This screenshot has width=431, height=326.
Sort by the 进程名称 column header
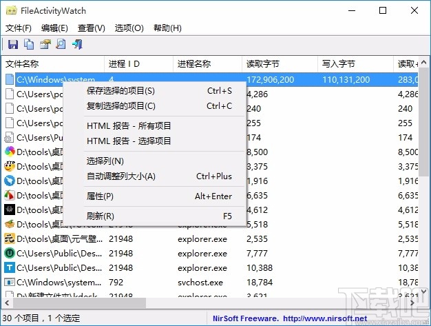point(207,64)
